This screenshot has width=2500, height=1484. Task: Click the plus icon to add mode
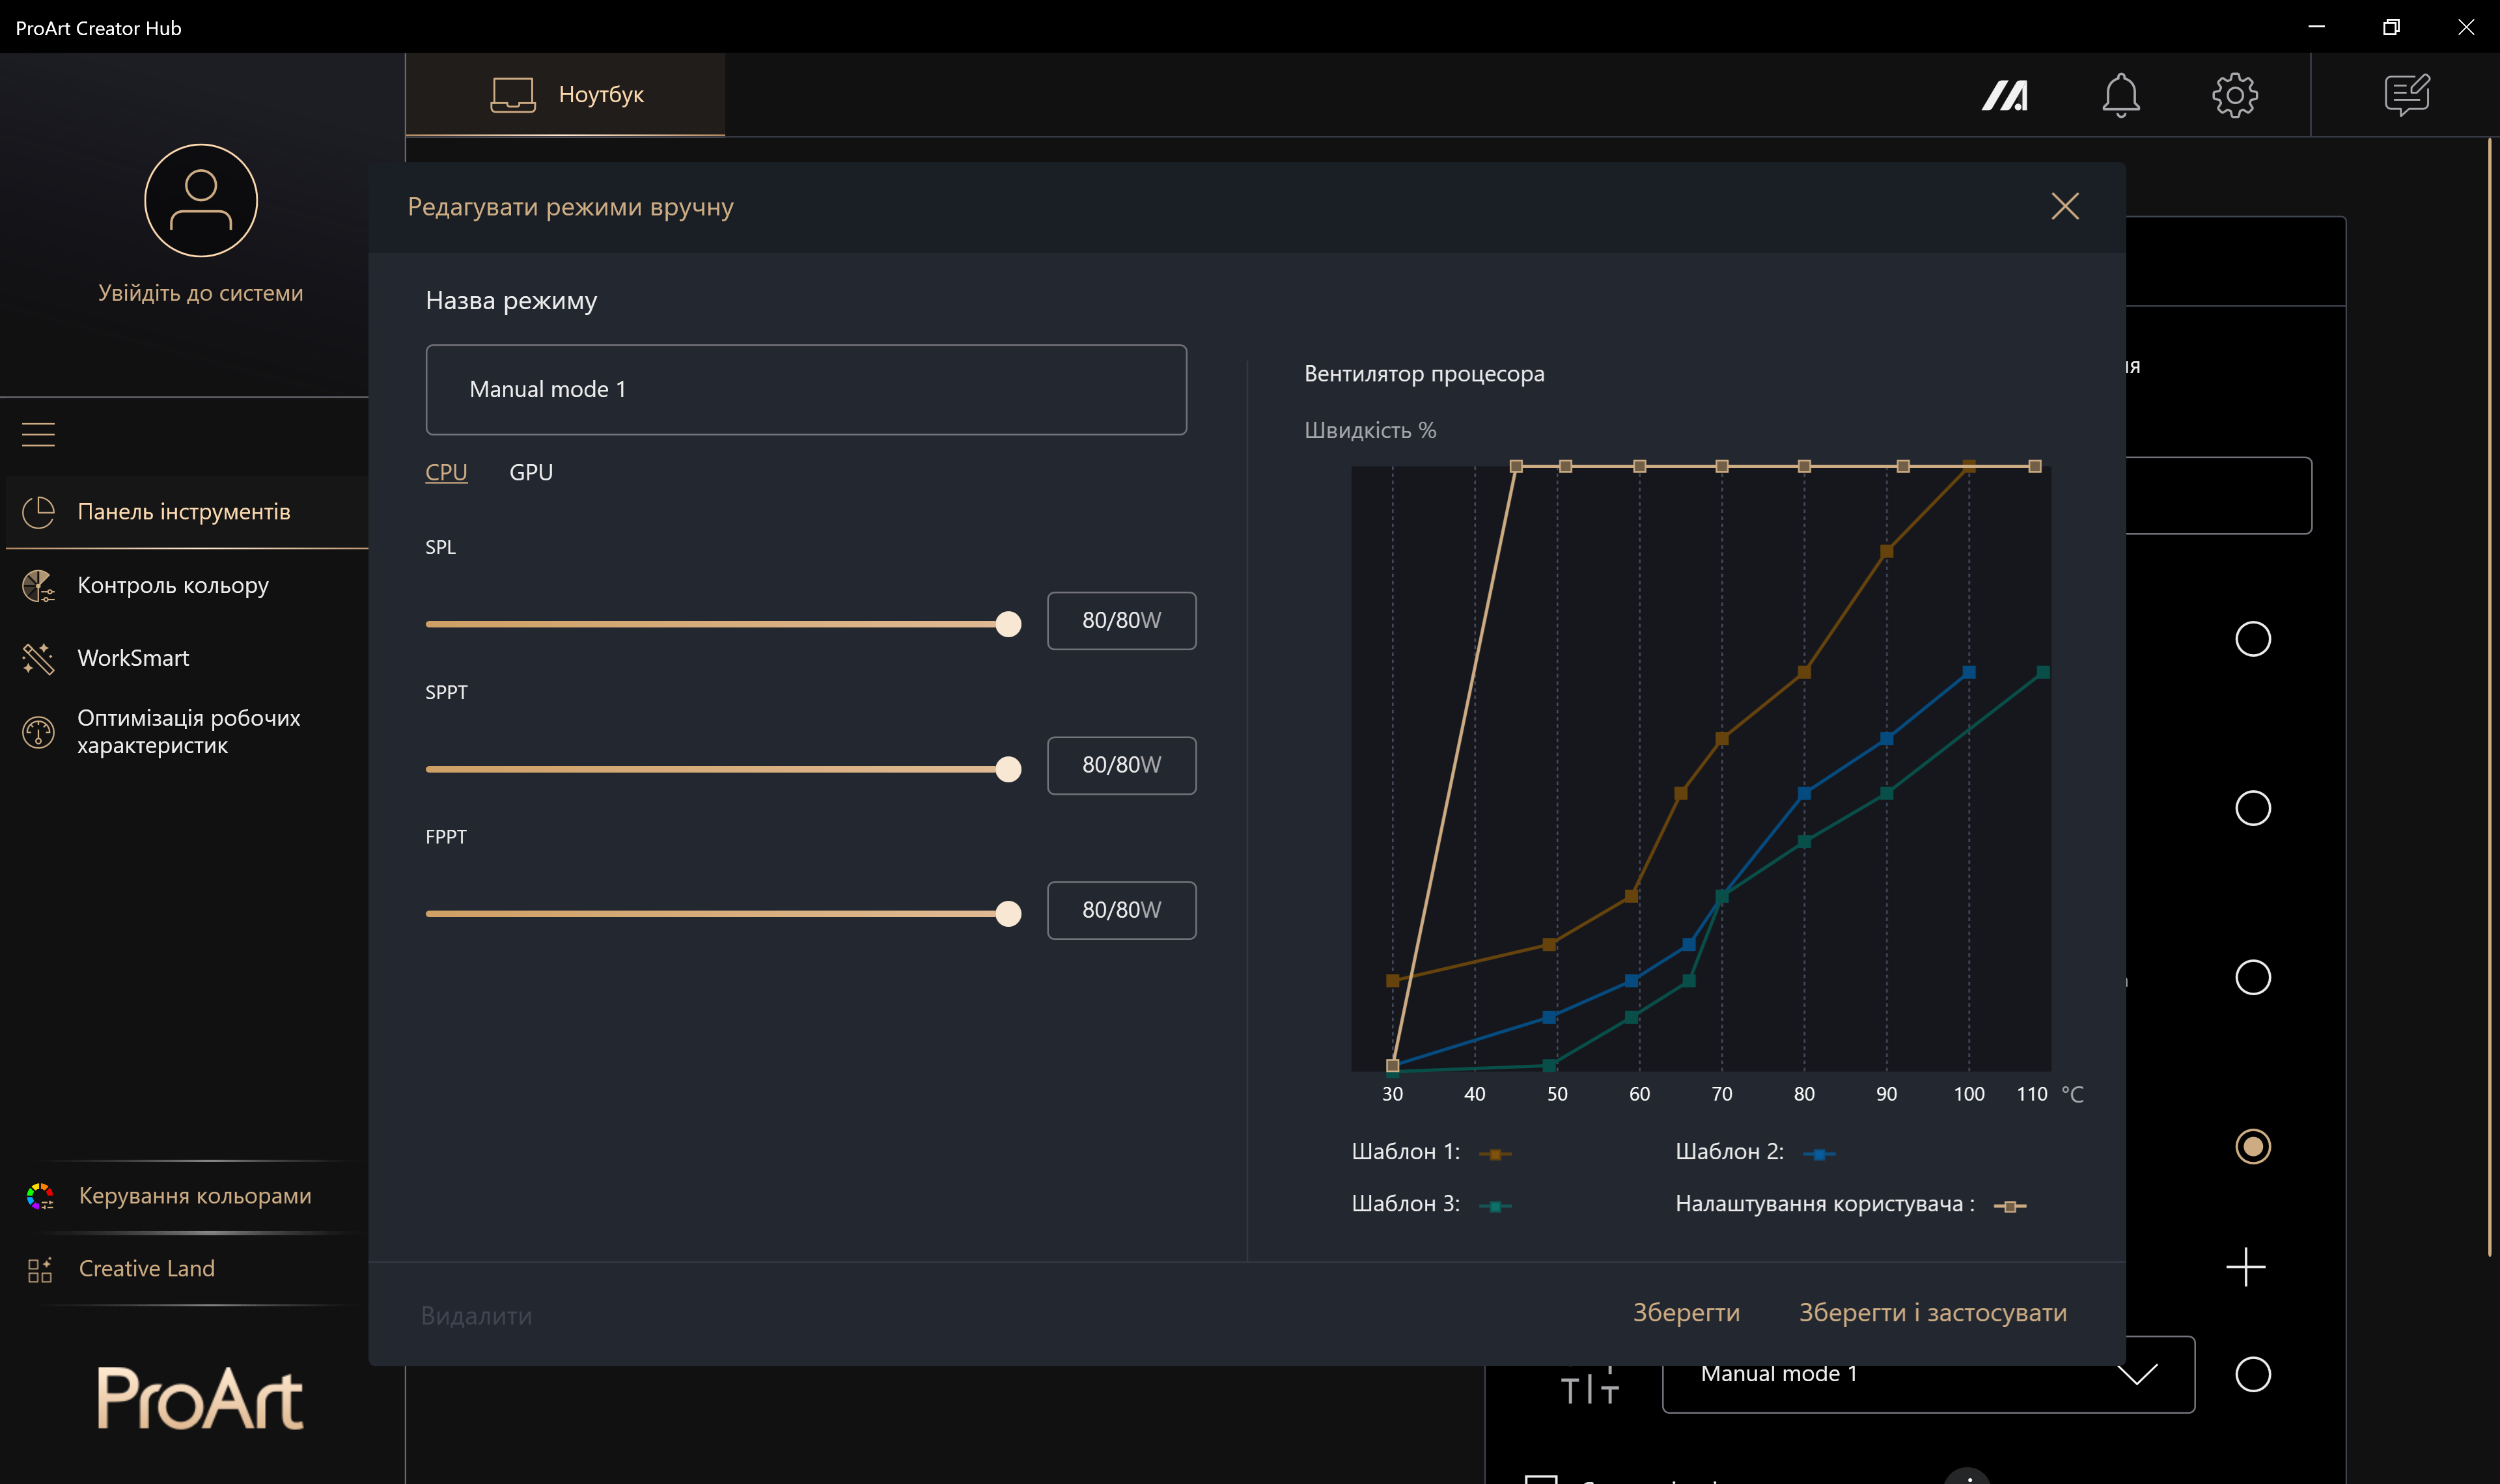click(2245, 1267)
